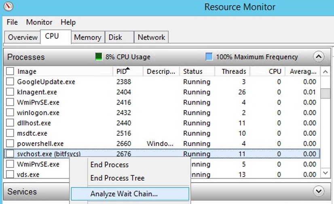
Task: Choose Analyze Wait Chain from context menu
Action: 124,194
